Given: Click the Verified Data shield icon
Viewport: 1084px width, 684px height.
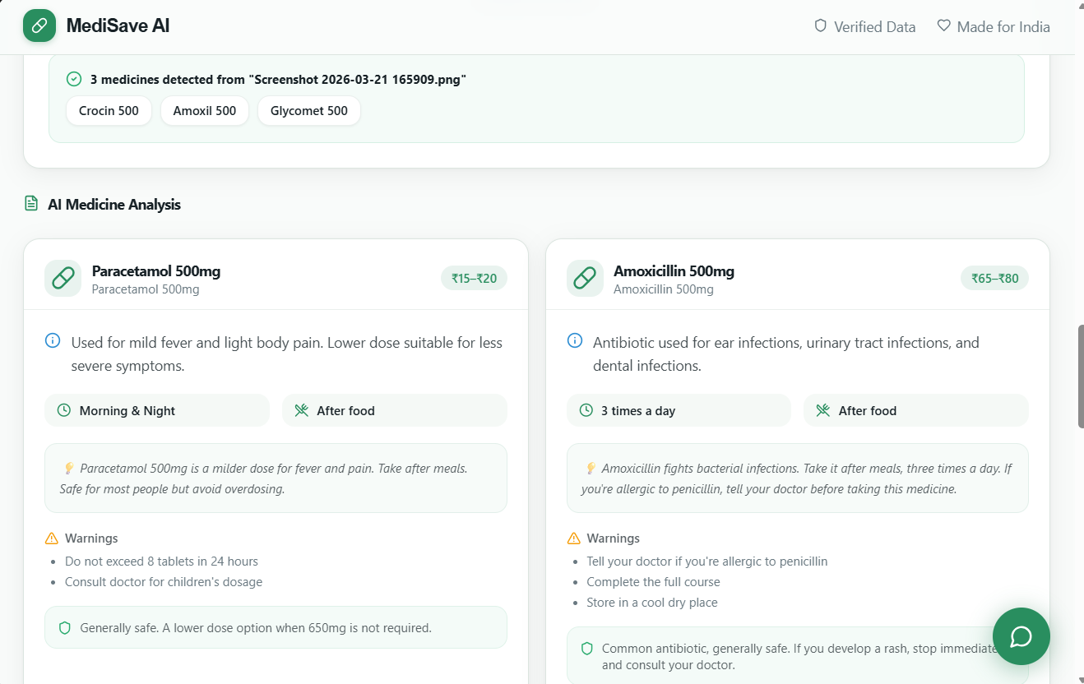Looking at the screenshot, I should 820,26.
